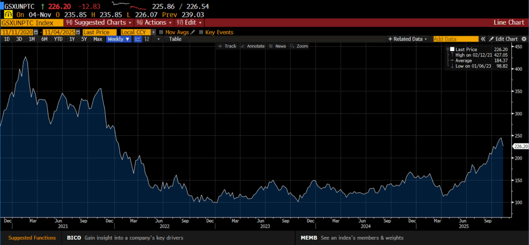Enable the Key Events checkbox
Viewport: 529px width, 245px height.
(x=201, y=32)
